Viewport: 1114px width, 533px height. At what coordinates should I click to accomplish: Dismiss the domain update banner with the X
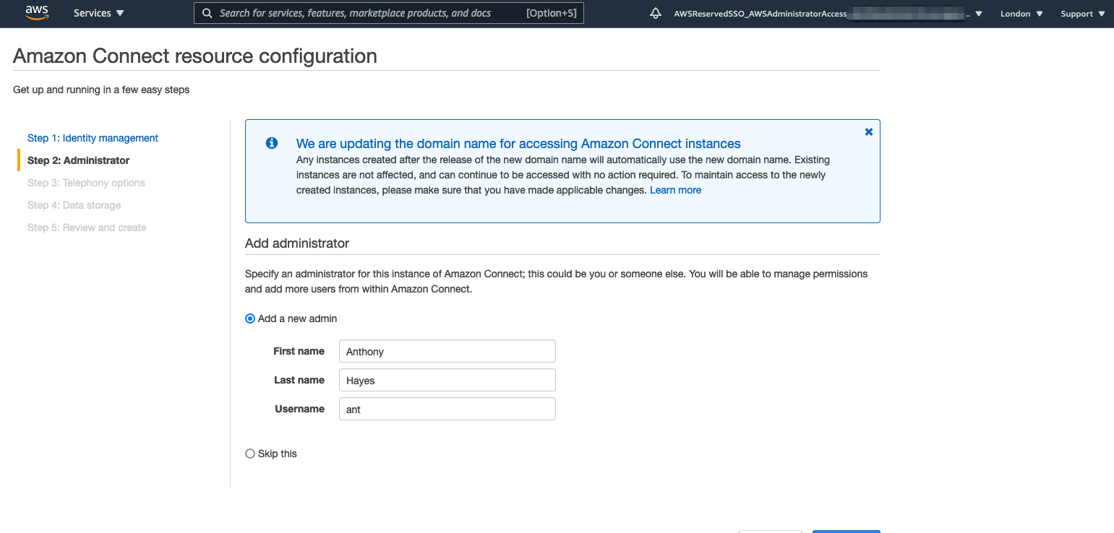pyautogui.click(x=868, y=131)
